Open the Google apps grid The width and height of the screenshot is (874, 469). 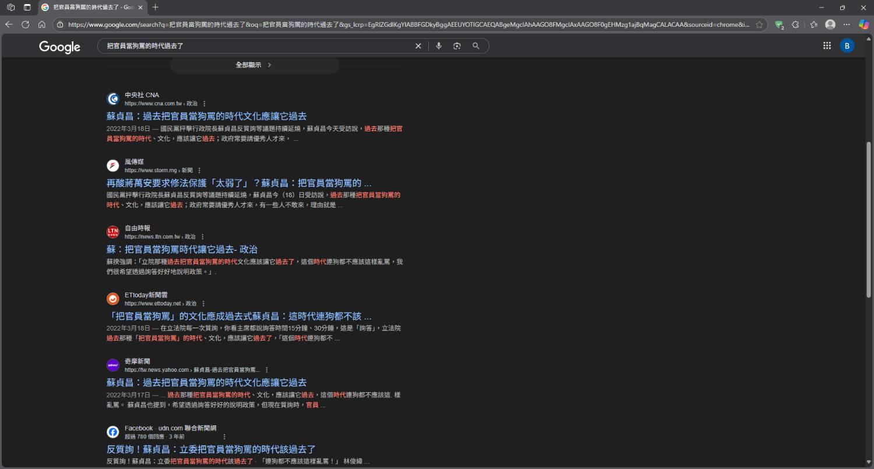(827, 46)
